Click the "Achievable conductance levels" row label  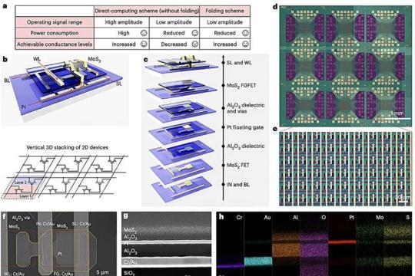pyautogui.click(x=55, y=44)
